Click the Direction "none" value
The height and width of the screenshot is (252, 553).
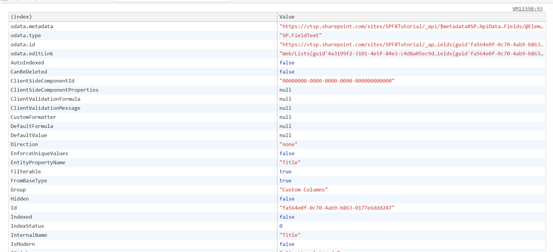coord(288,144)
